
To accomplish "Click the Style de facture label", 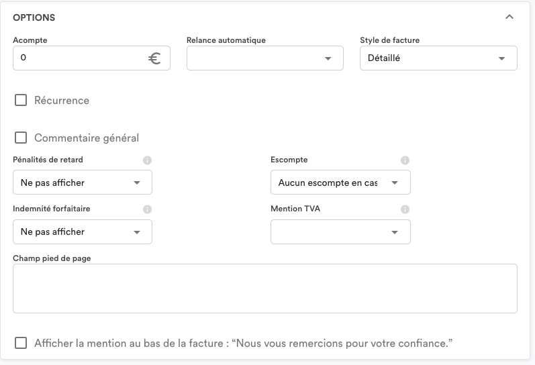I will 389,40.
